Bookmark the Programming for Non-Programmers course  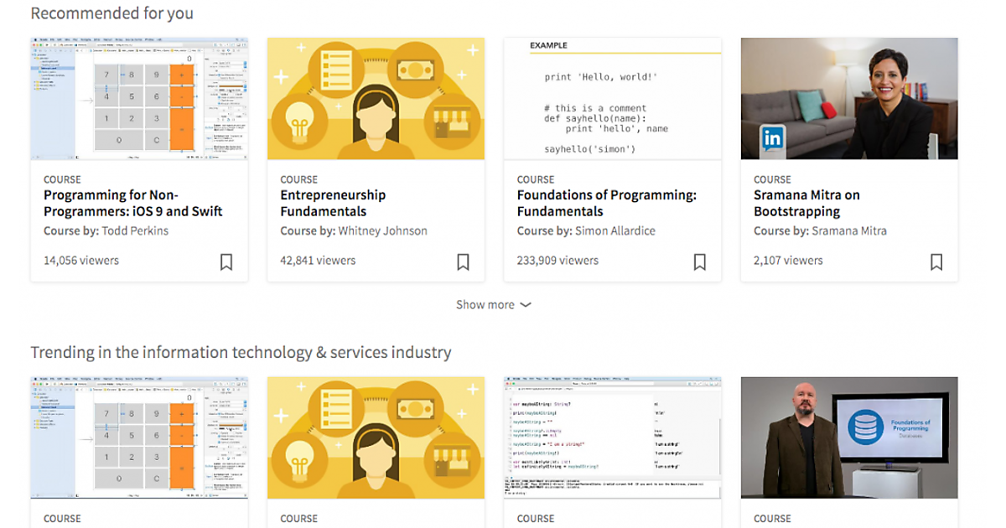(226, 262)
